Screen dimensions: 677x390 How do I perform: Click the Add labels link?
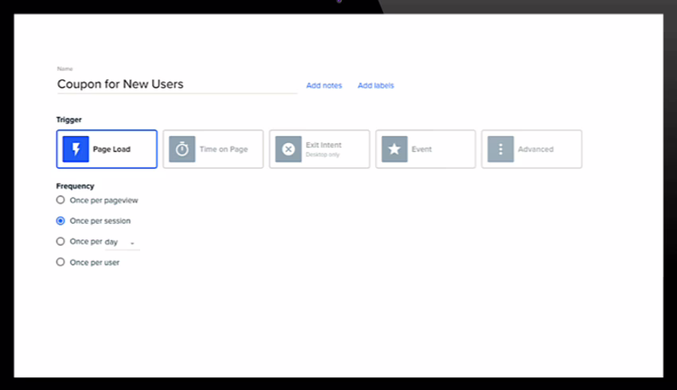[x=375, y=86]
